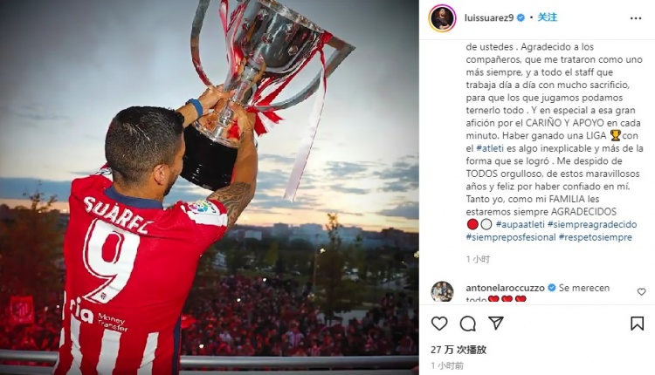Open #aupaatleti hashtag link

pyautogui.click(x=521, y=224)
